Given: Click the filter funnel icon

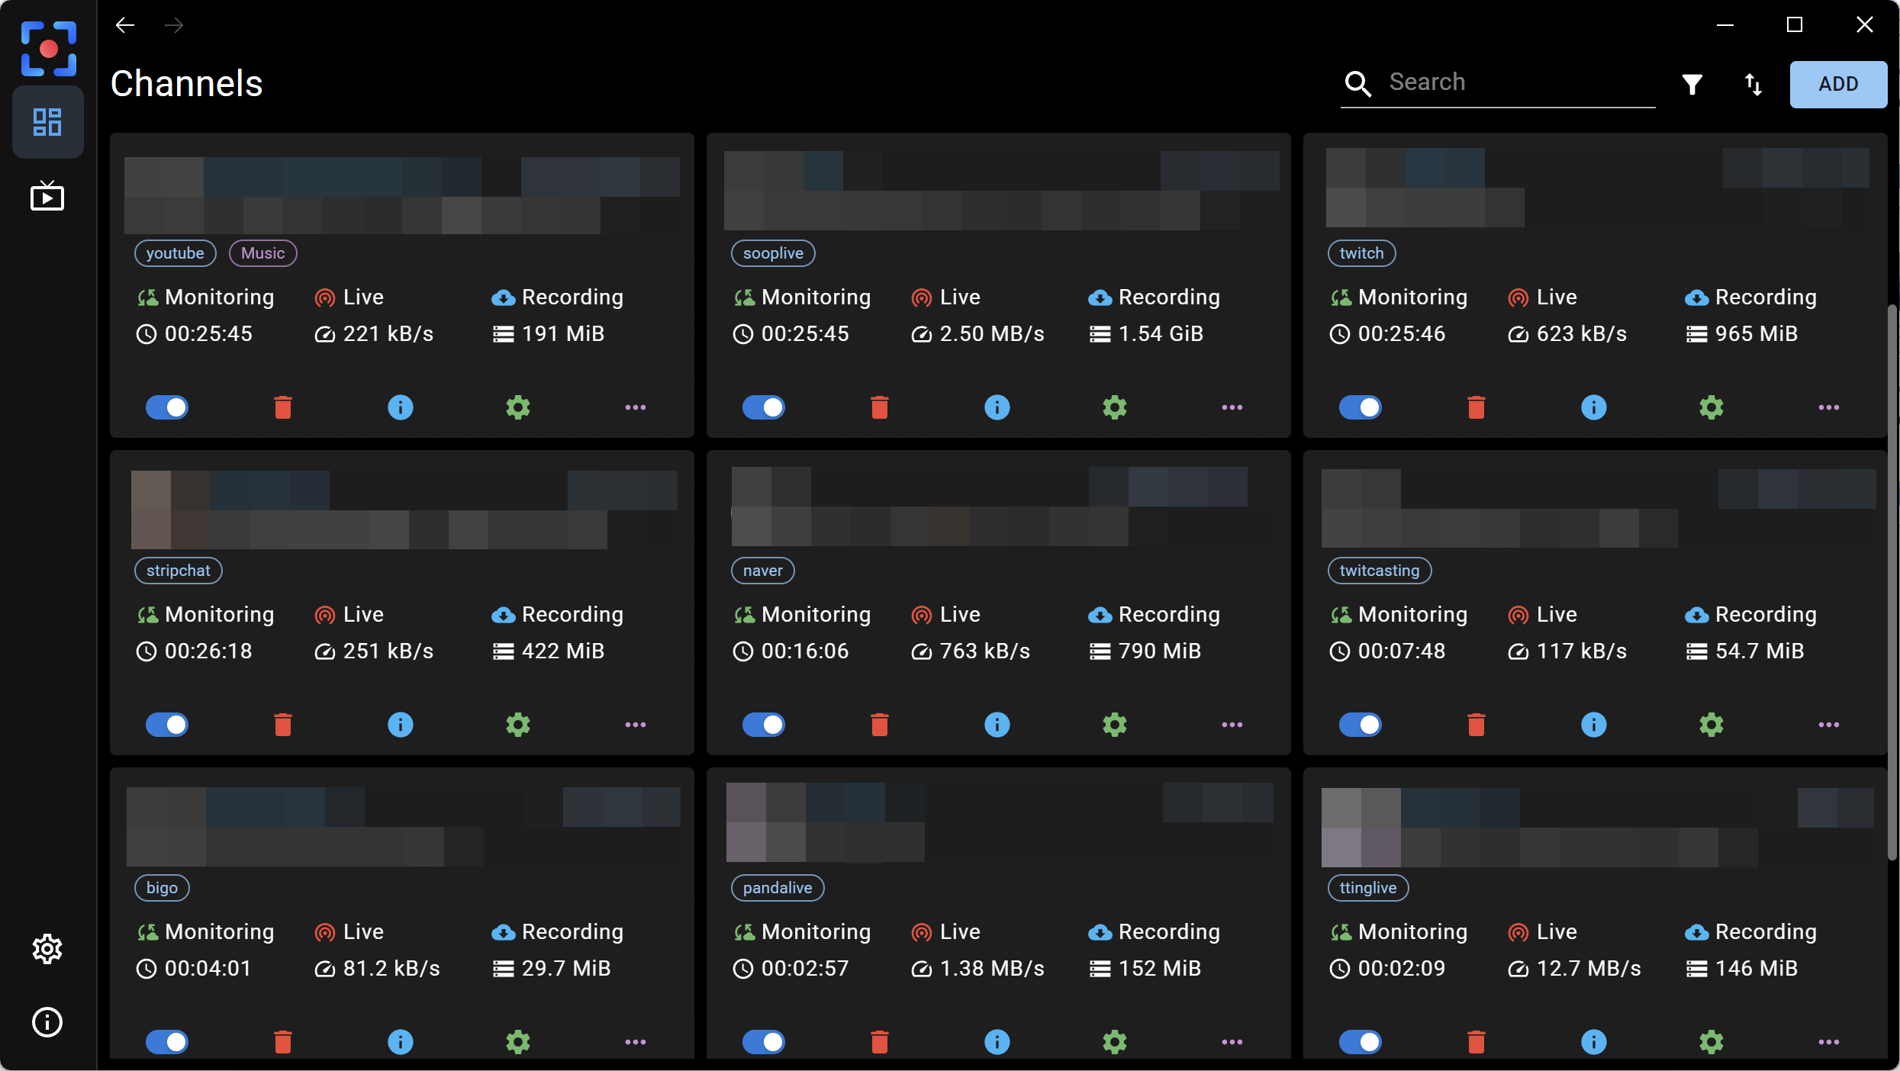Looking at the screenshot, I should click(x=1692, y=84).
